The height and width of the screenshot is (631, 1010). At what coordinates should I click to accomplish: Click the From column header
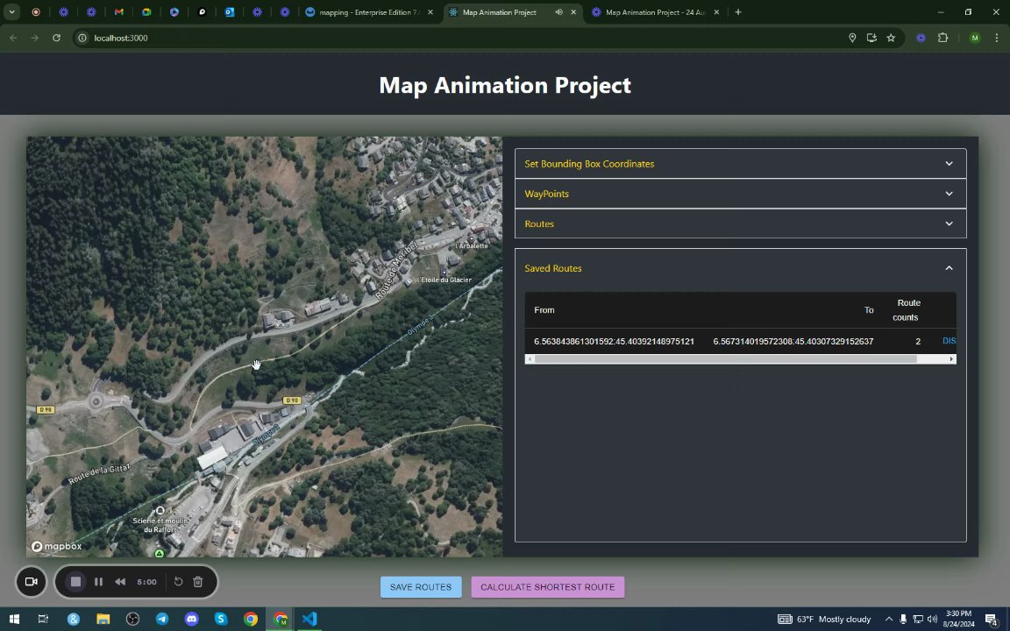click(544, 310)
